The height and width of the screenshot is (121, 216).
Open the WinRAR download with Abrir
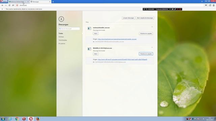click(96, 54)
